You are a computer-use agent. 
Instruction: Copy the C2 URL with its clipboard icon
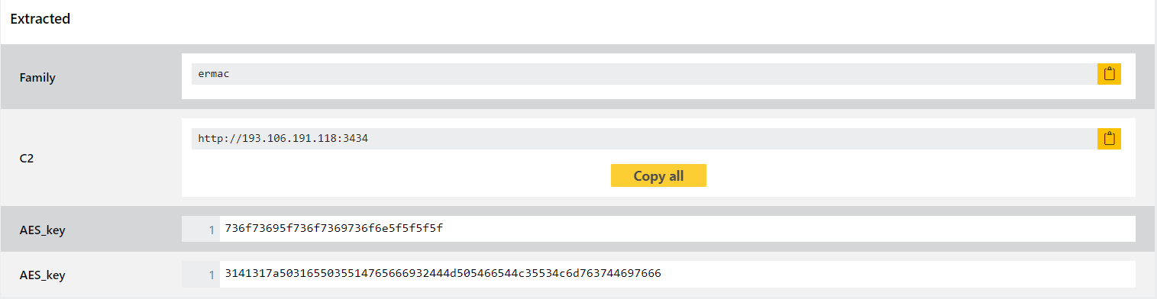pos(1109,139)
